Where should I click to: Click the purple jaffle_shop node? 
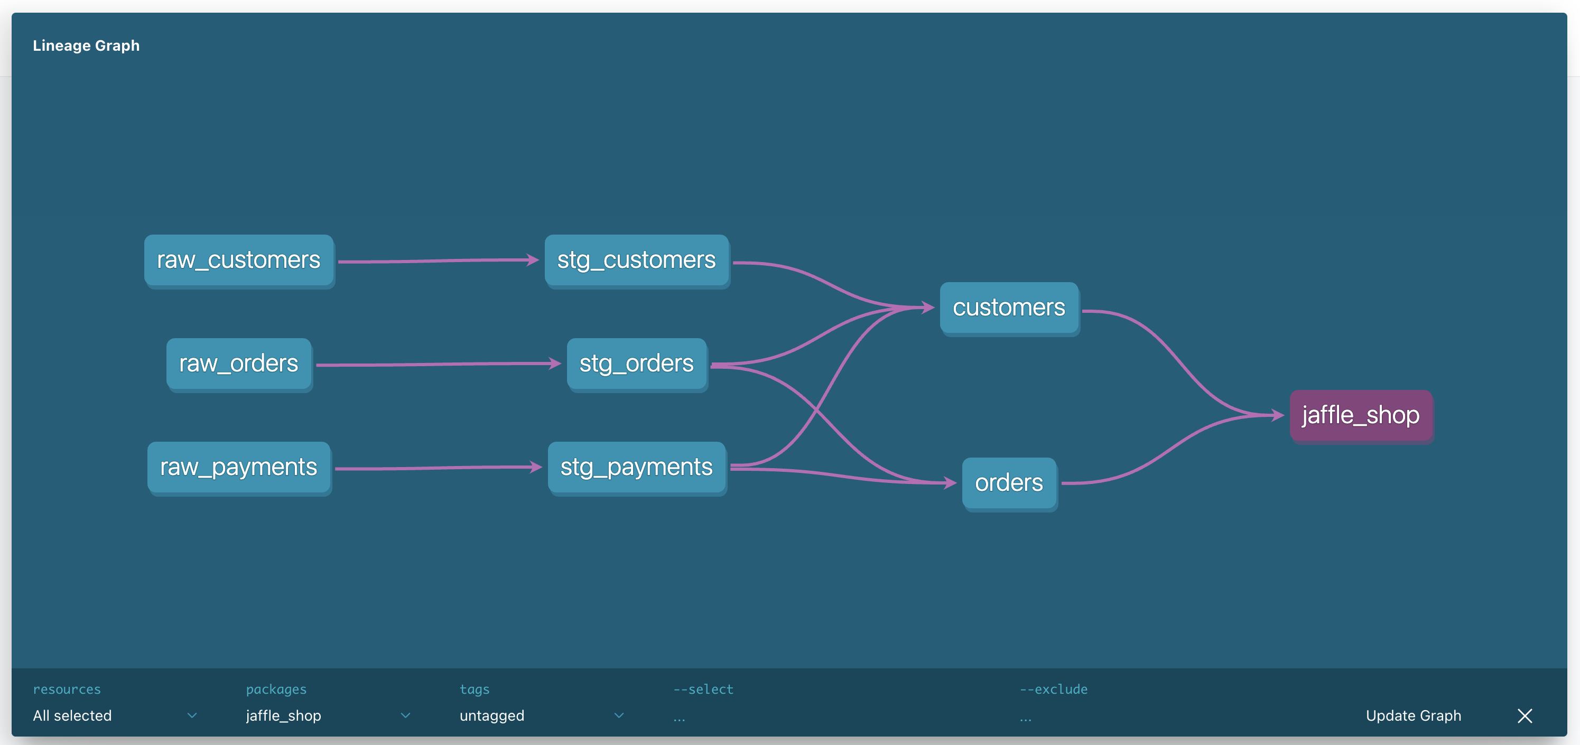(1360, 415)
